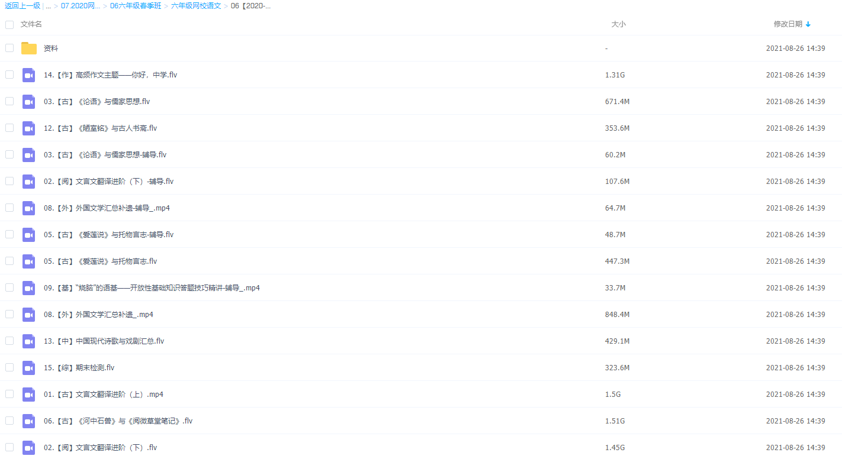Tick checkbox for 09."烧脑"的语基 file
The image size is (842, 459).
pyautogui.click(x=9, y=287)
